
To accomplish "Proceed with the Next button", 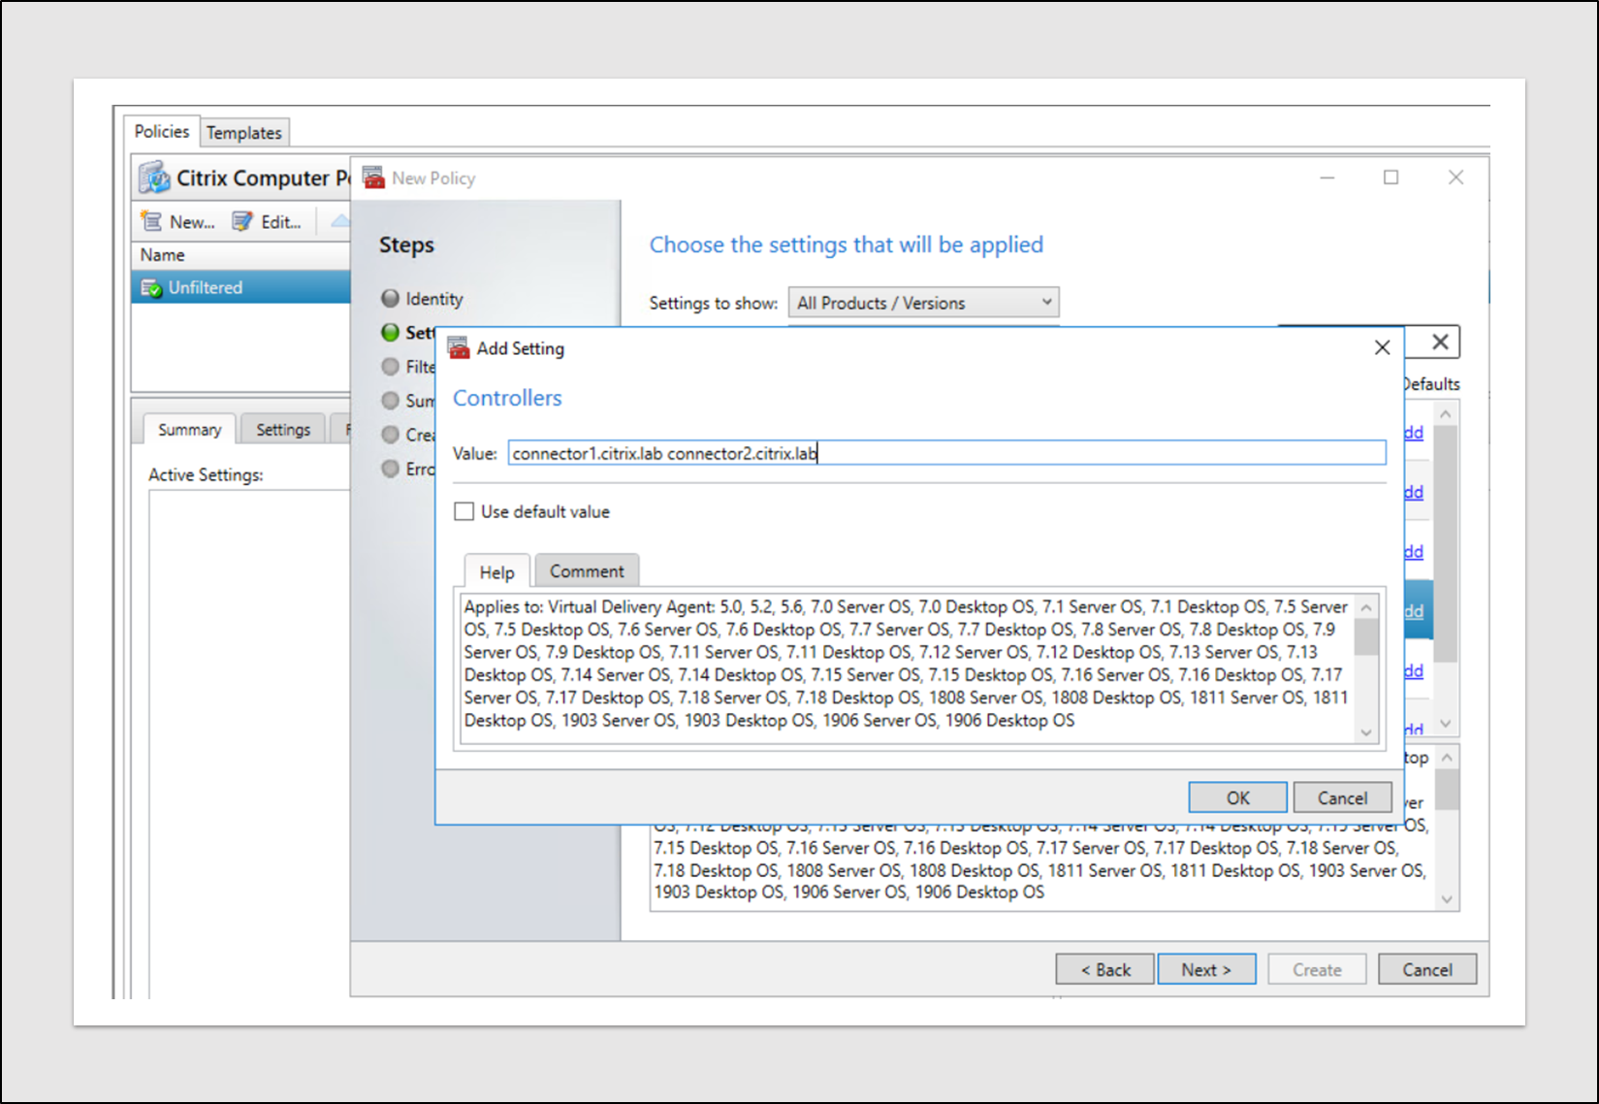I will coord(1205,969).
